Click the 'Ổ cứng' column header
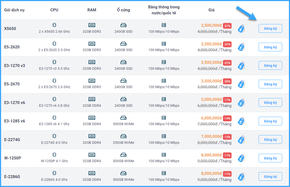 pyautogui.click(x=123, y=10)
